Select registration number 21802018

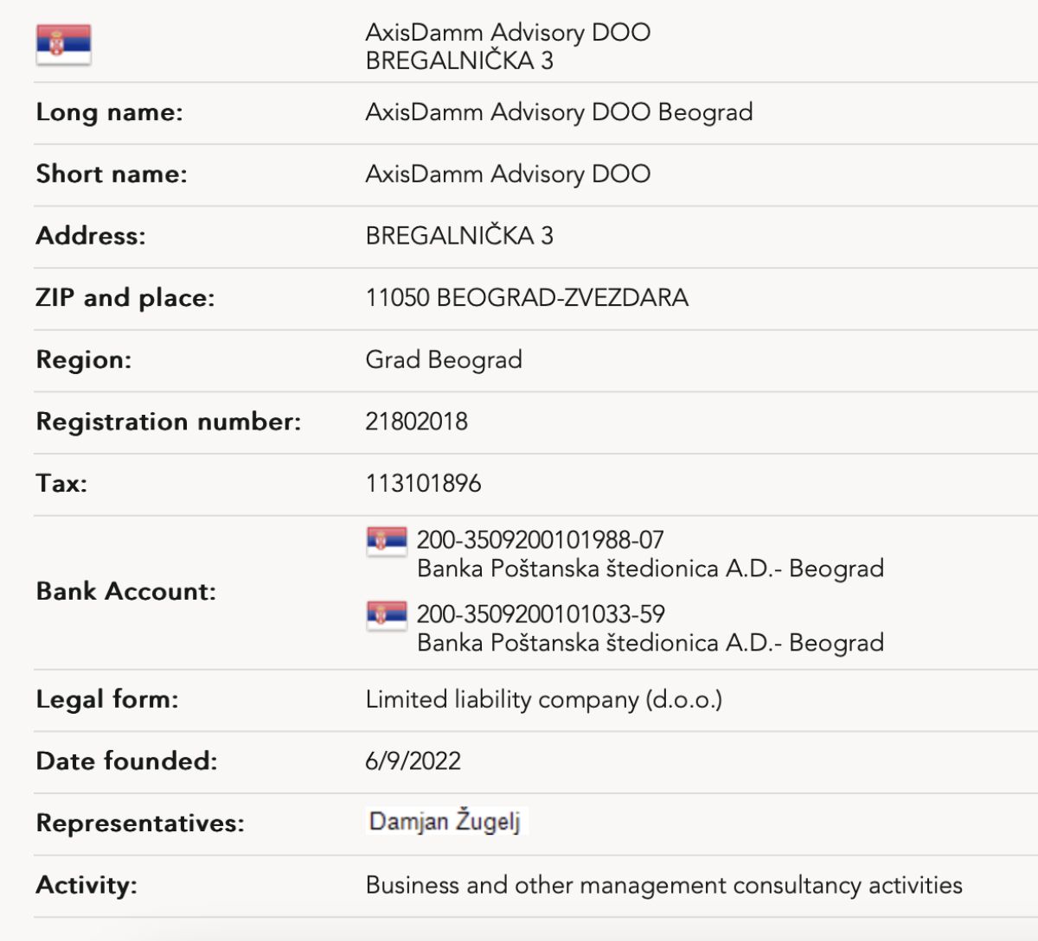click(416, 422)
